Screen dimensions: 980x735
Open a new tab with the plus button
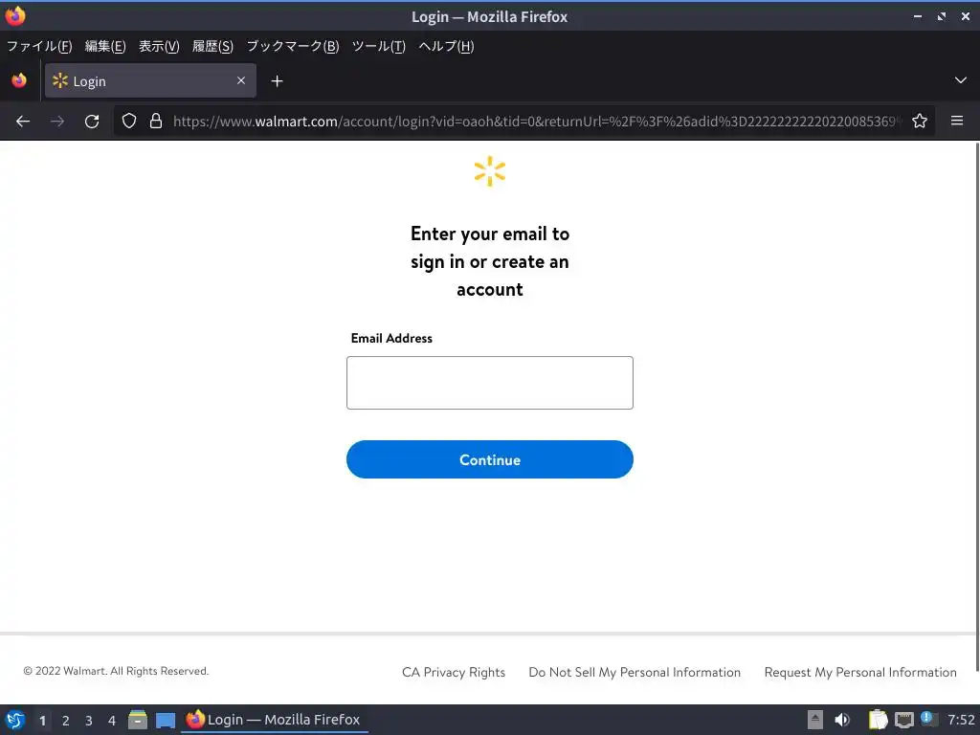(277, 80)
